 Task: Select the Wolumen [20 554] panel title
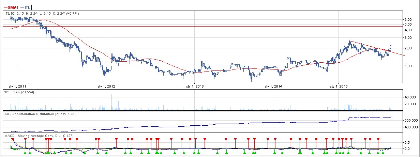point(19,92)
